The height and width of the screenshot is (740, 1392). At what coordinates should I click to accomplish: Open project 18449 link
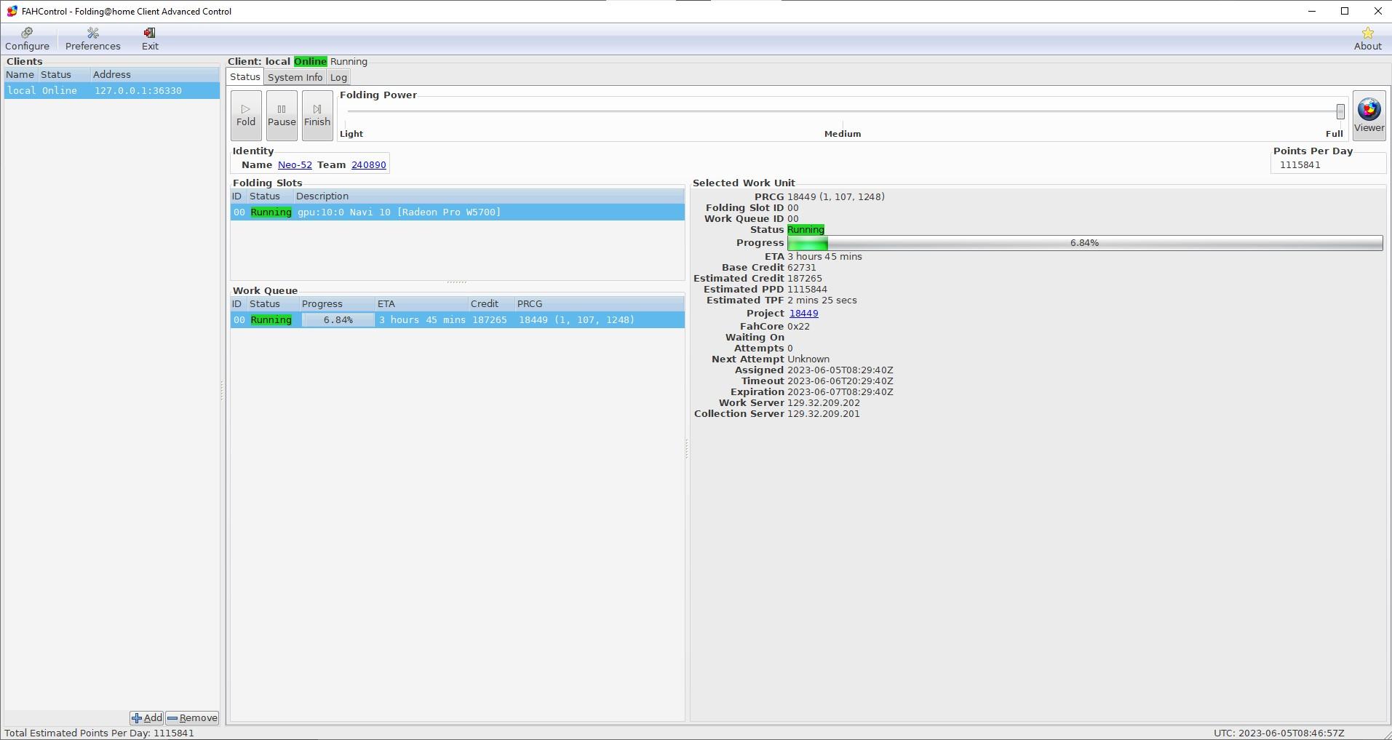(803, 314)
